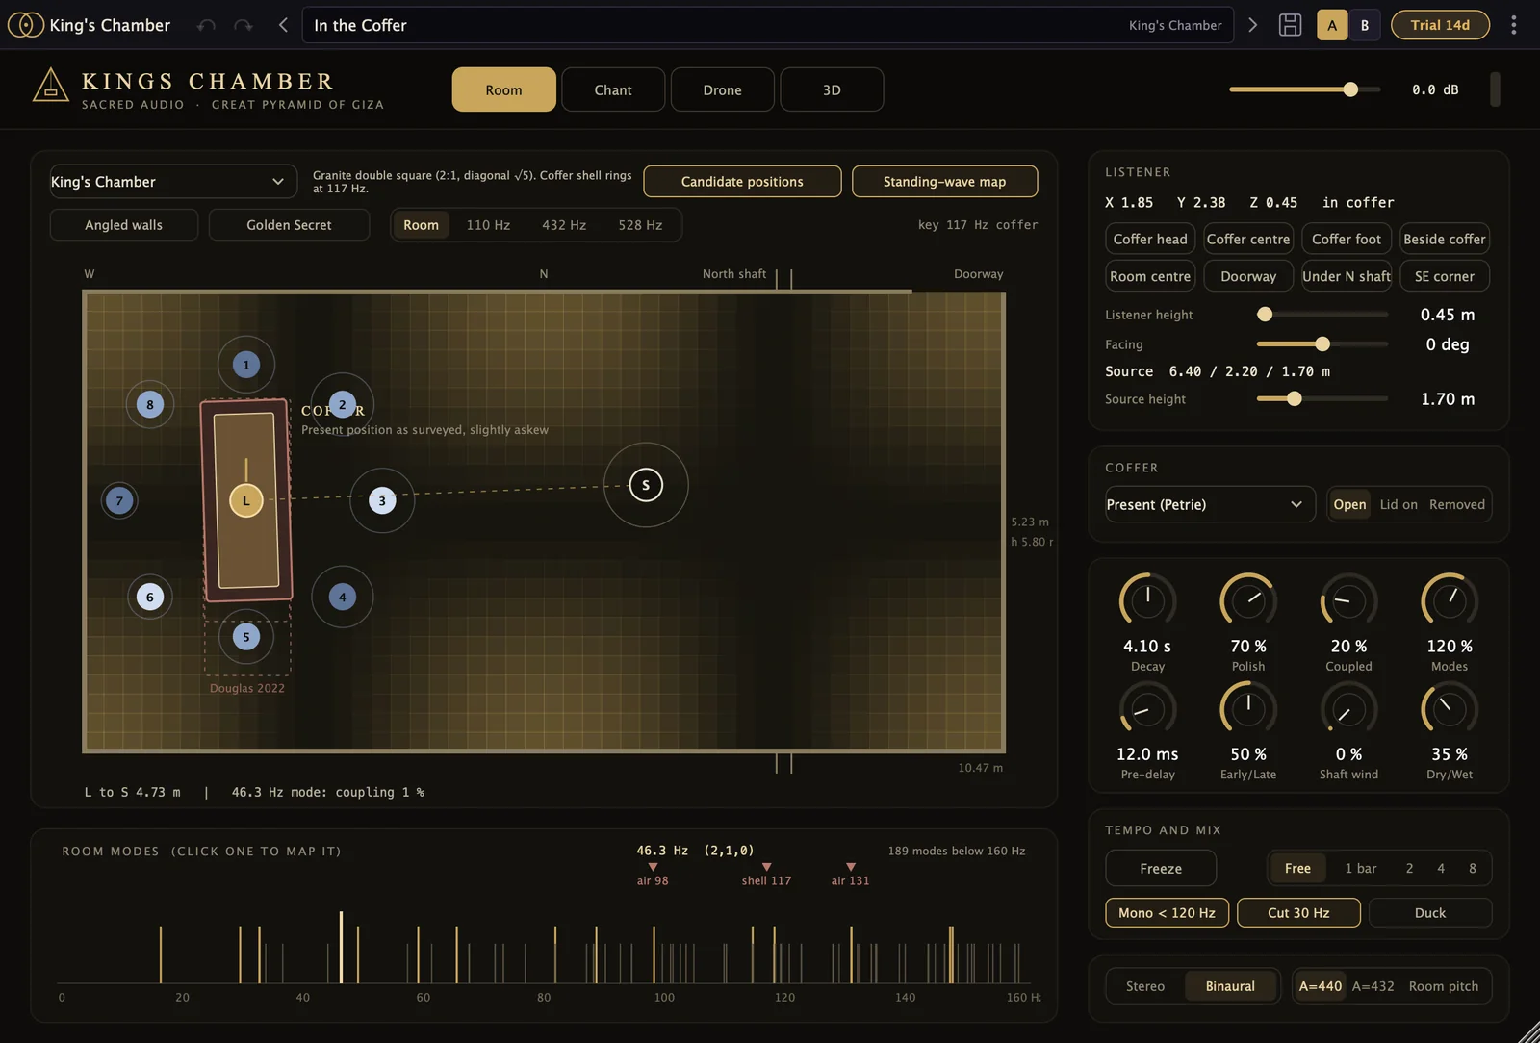Select candidate position marker 3

click(382, 500)
